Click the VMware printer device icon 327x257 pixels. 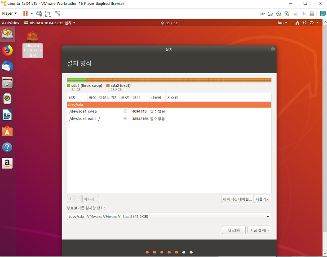(295, 14)
